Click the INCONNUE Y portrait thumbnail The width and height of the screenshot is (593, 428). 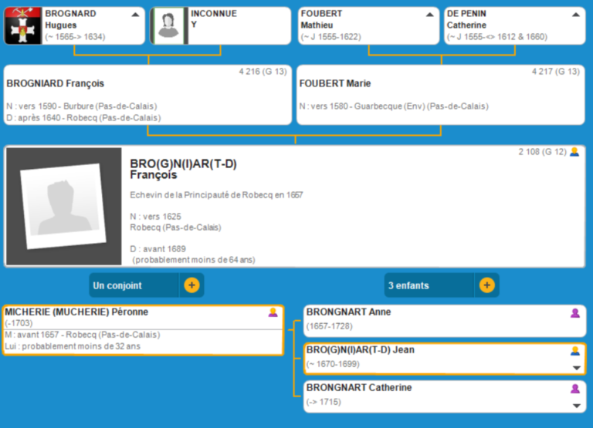click(x=168, y=26)
